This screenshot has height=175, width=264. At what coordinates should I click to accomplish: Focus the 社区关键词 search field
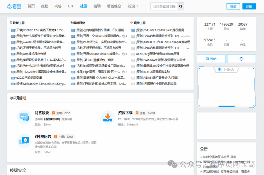pyautogui.click(x=164, y=6)
